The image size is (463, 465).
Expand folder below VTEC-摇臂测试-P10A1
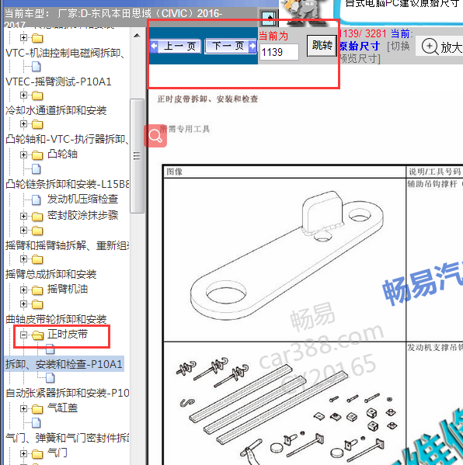point(24,95)
